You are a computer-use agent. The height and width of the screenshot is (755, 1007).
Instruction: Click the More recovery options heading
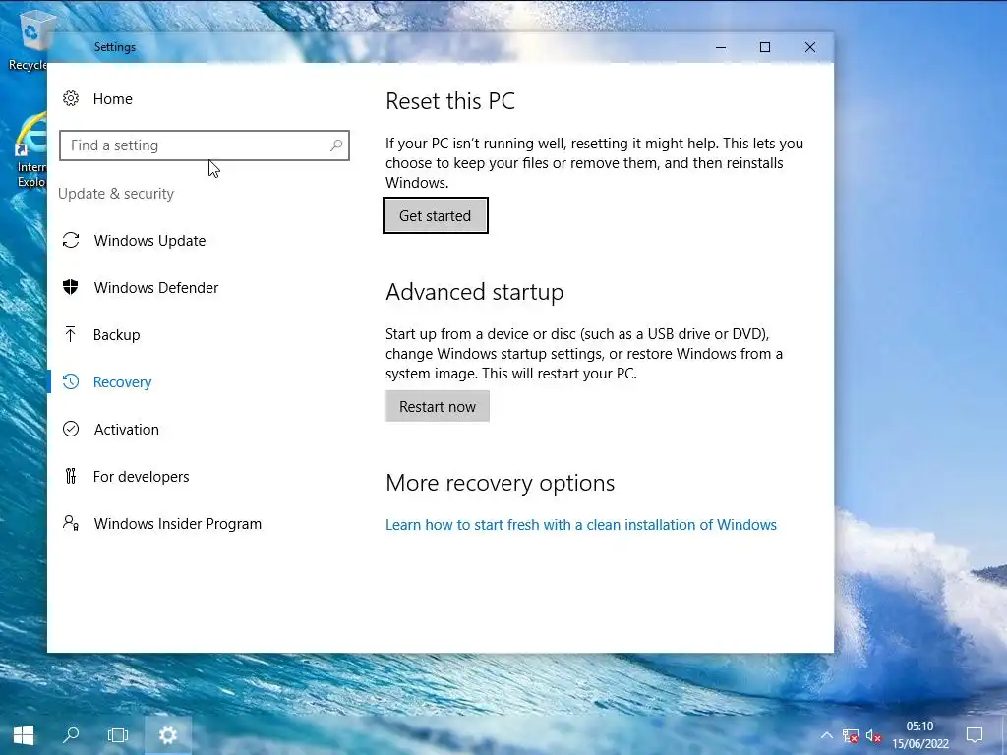501,483
